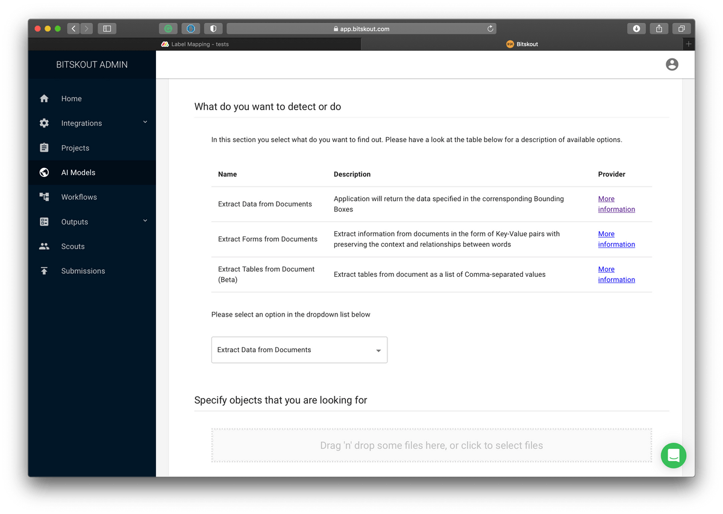This screenshot has height=514, width=723.
Task: Click the Integrations gear icon
Action: point(44,123)
